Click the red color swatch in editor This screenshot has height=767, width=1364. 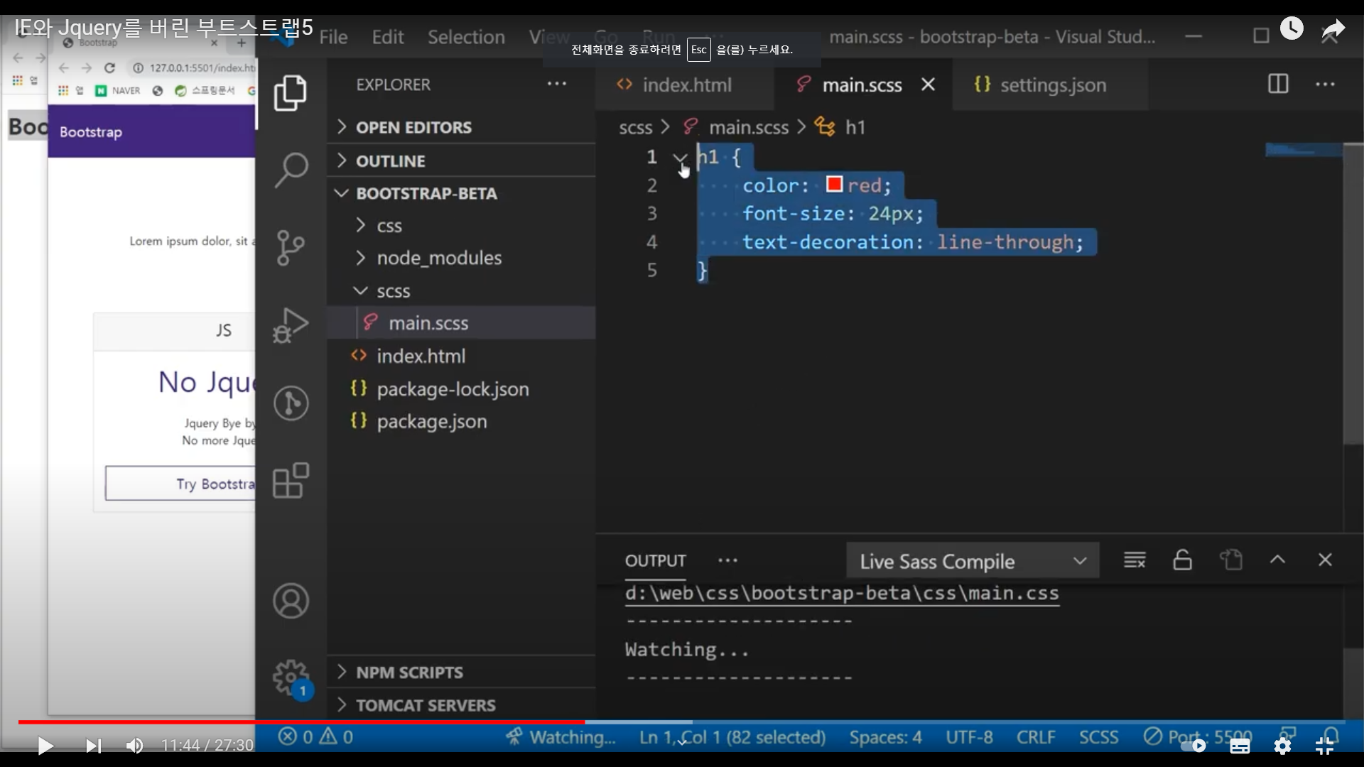tap(834, 185)
